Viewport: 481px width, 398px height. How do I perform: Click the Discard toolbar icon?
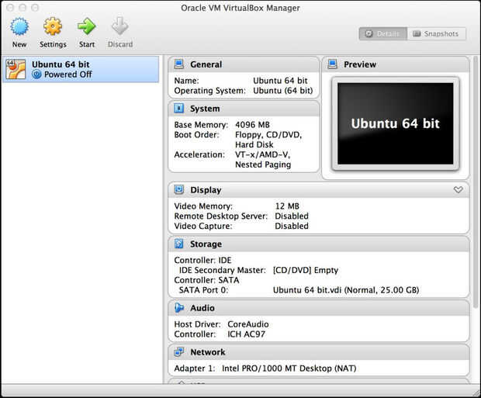[x=120, y=26]
